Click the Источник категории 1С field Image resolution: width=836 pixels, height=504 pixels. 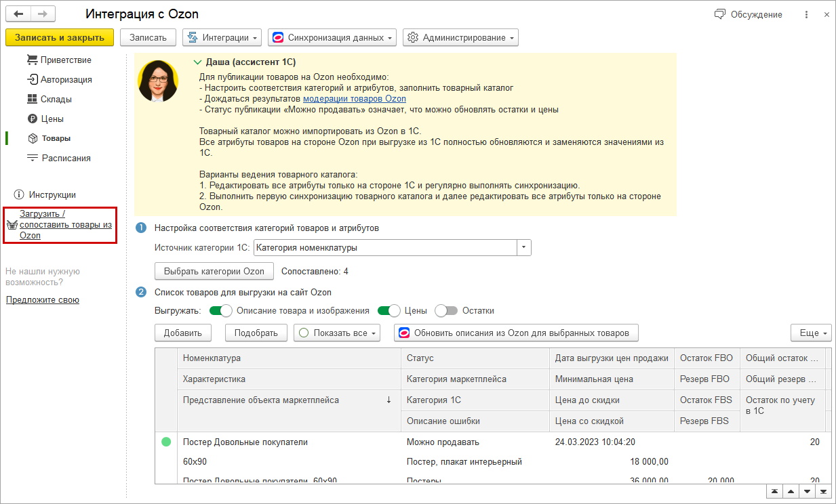(x=385, y=247)
